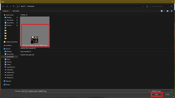The height and width of the screenshot is (98, 175).
Task: Click the Cancel button
Action: click(x=167, y=94)
